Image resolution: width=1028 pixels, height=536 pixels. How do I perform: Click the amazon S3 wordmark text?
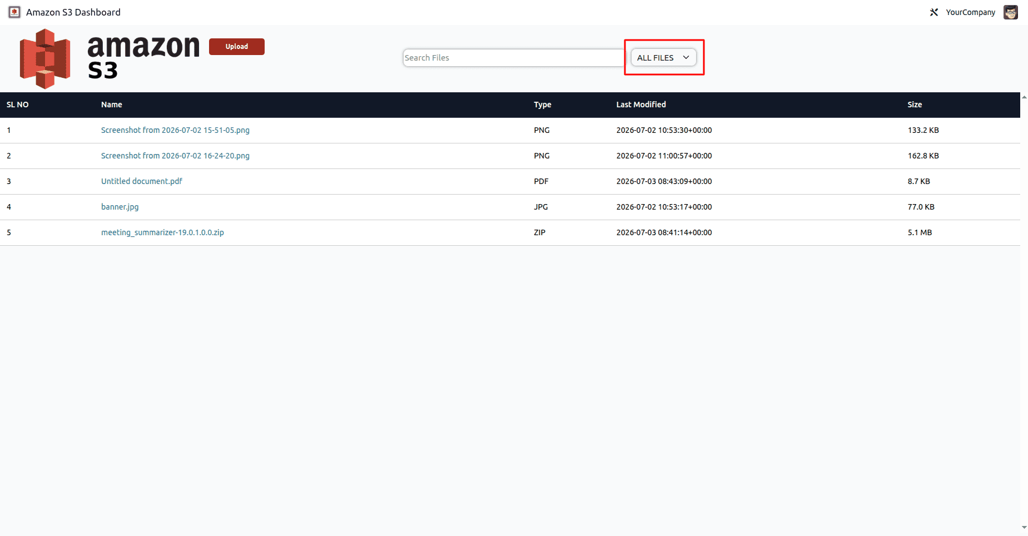point(143,57)
